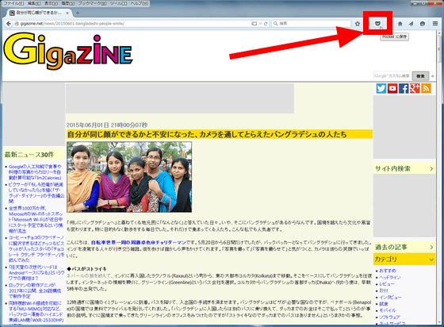Click the ネパールの旅を終えて link text
444x327 pixels.
coord(90,275)
